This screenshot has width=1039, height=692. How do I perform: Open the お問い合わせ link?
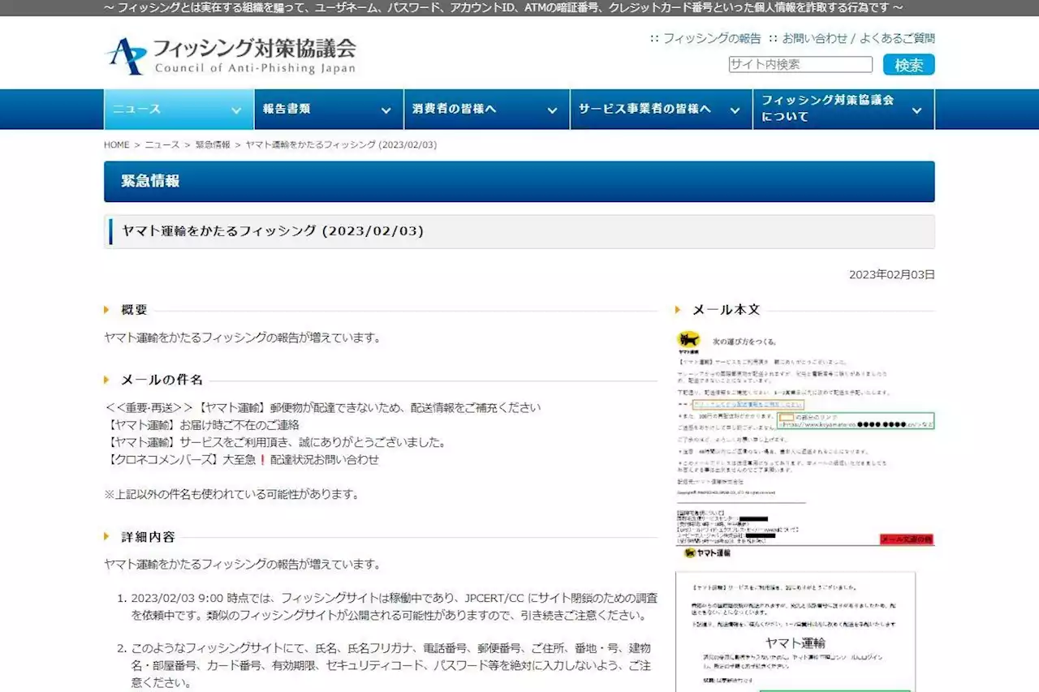[x=814, y=38]
